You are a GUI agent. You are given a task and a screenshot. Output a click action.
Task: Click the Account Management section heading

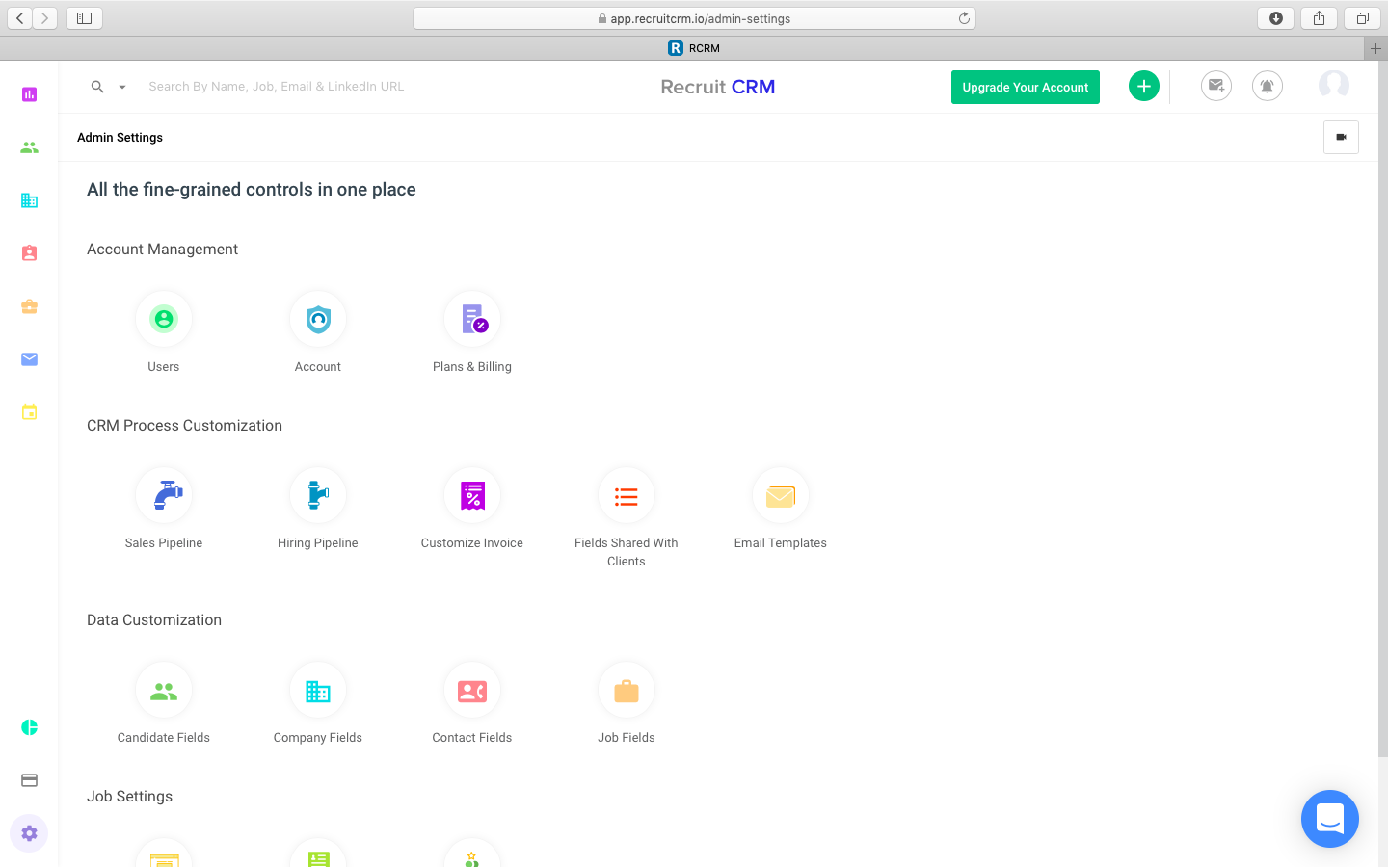coord(162,250)
